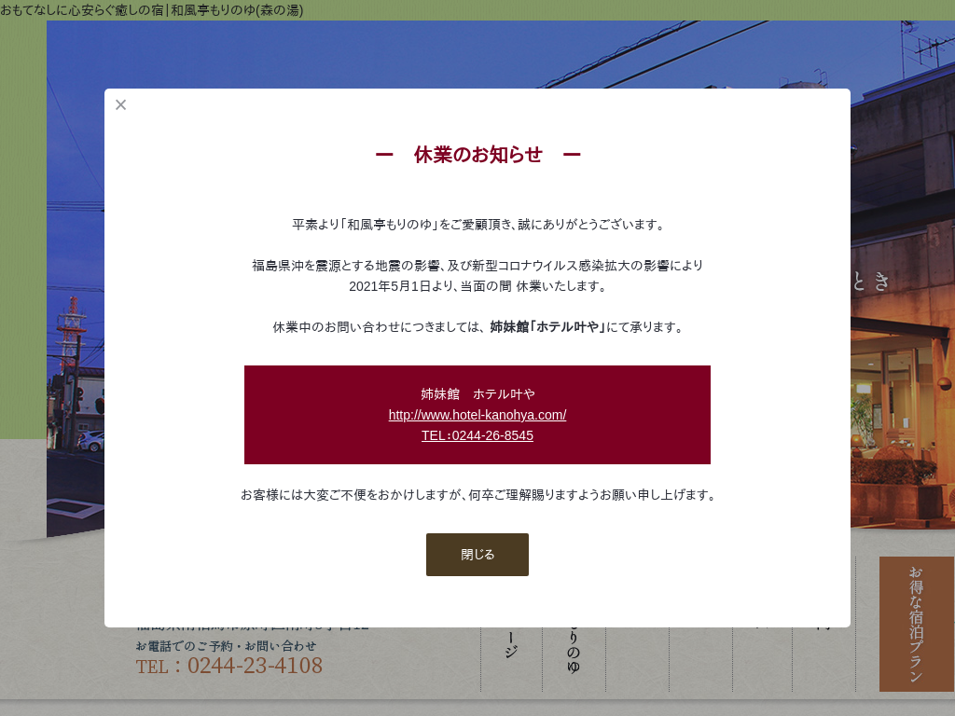
Task: Click the 休業のお知らせ heading
Action: point(477,155)
